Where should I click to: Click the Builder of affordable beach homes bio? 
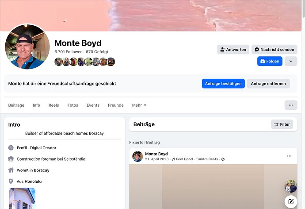pyautogui.click(x=65, y=133)
